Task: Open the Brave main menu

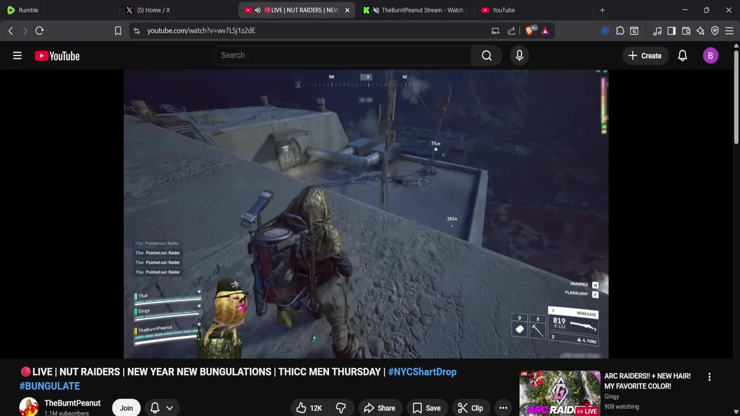Action: coord(730,31)
